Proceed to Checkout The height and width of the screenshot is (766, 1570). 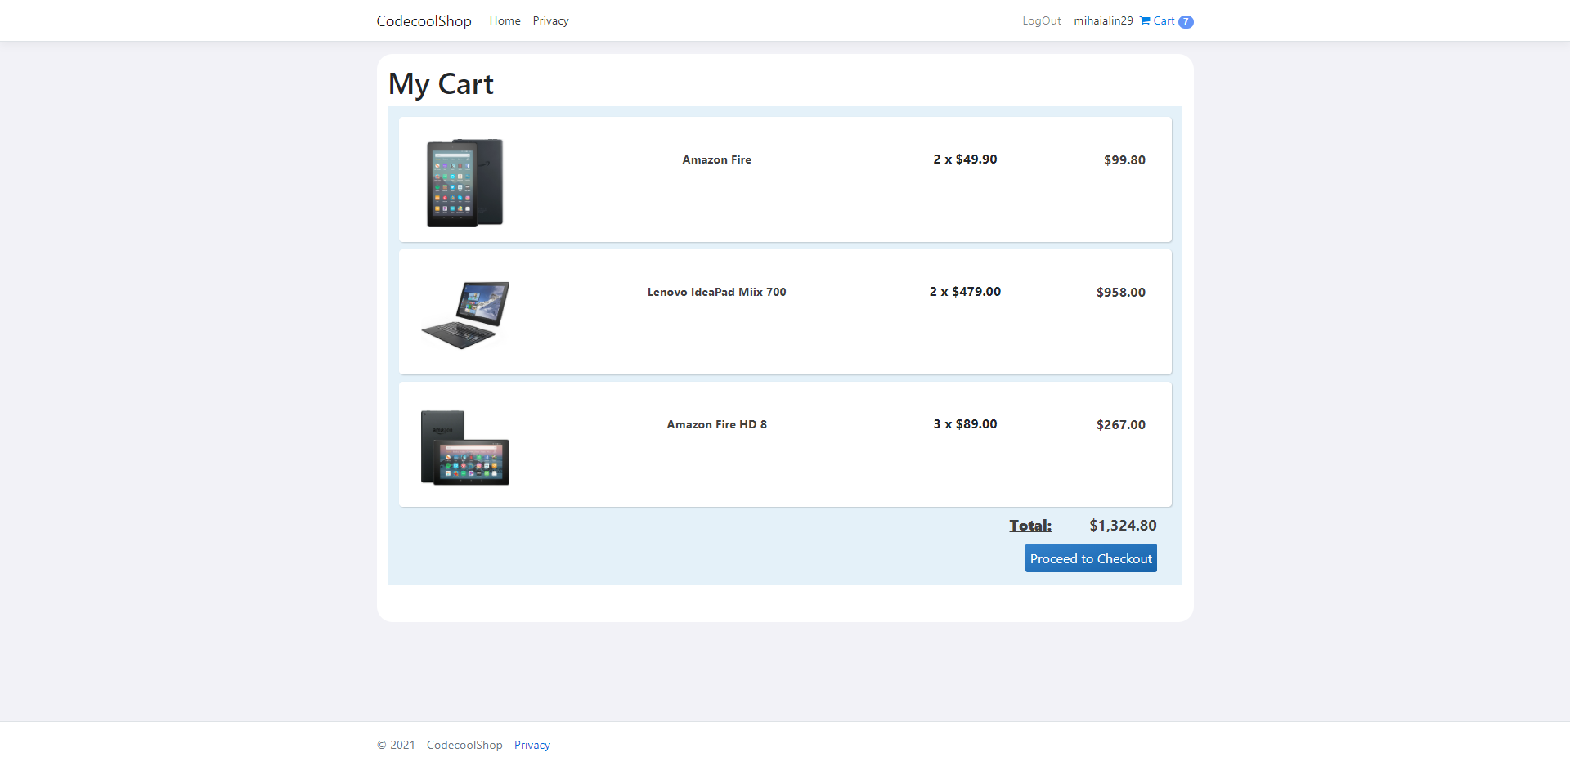pos(1091,558)
